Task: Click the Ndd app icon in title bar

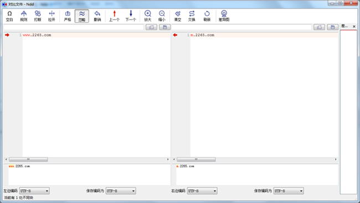Action: point(4,4)
